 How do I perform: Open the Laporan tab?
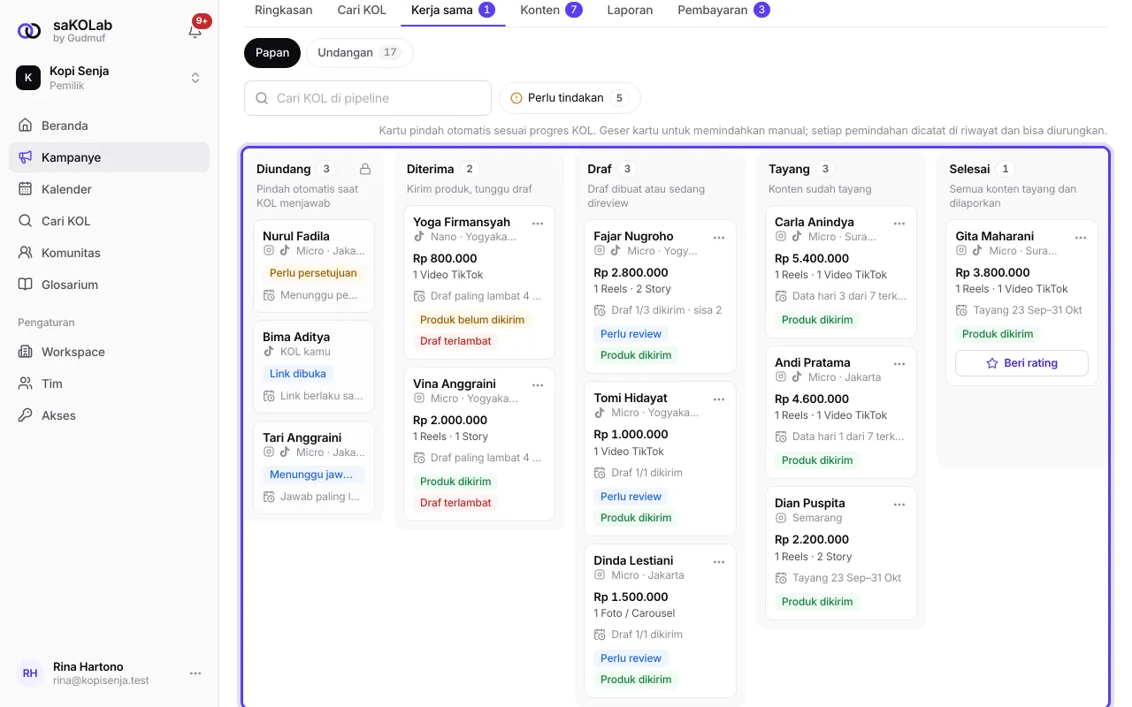pyautogui.click(x=630, y=11)
